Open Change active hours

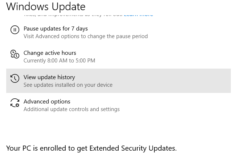[50, 53]
